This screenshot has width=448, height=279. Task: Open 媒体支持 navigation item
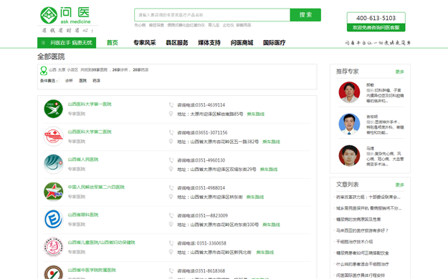(209, 43)
